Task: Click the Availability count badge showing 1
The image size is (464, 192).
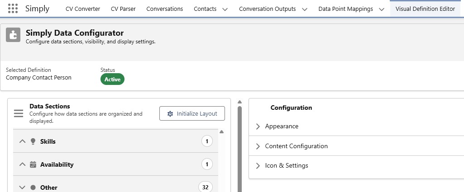Action: click(x=207, y=164)
